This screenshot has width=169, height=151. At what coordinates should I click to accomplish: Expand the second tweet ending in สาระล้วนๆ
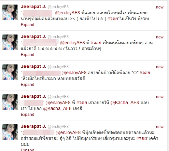point(27,55)
